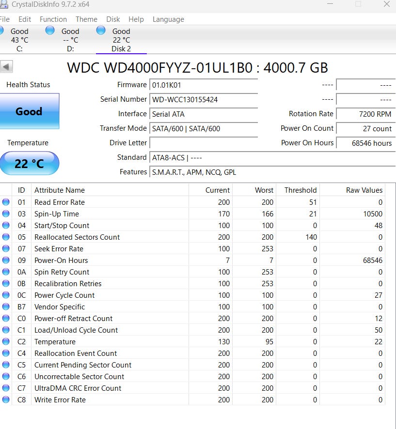Open the Language menu

(168, 19)
